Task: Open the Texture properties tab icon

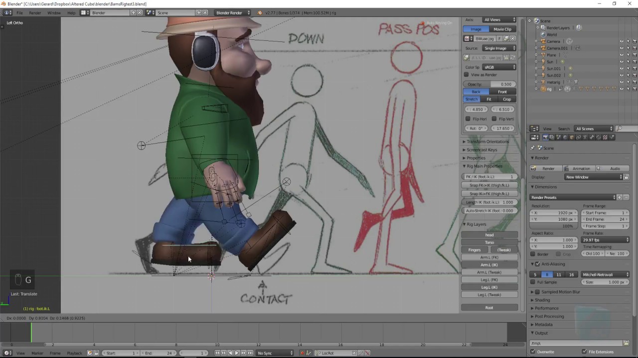Action: (x=605, y=137)
